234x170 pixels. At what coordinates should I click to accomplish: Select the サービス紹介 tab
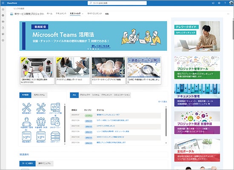tap(28, 164)
